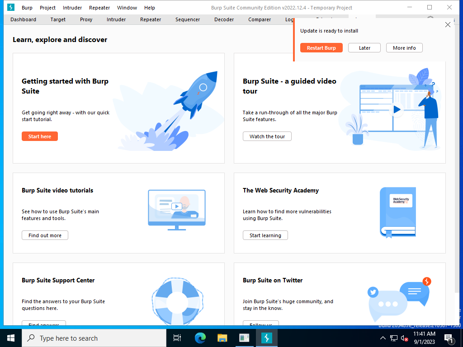Open the Burp menu
Image resolution: width=463 pixels, height=347 pixels.
[x=27, y=8]
